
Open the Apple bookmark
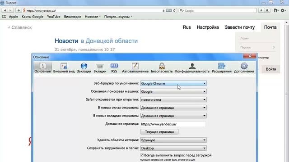(x=14, y=17)
